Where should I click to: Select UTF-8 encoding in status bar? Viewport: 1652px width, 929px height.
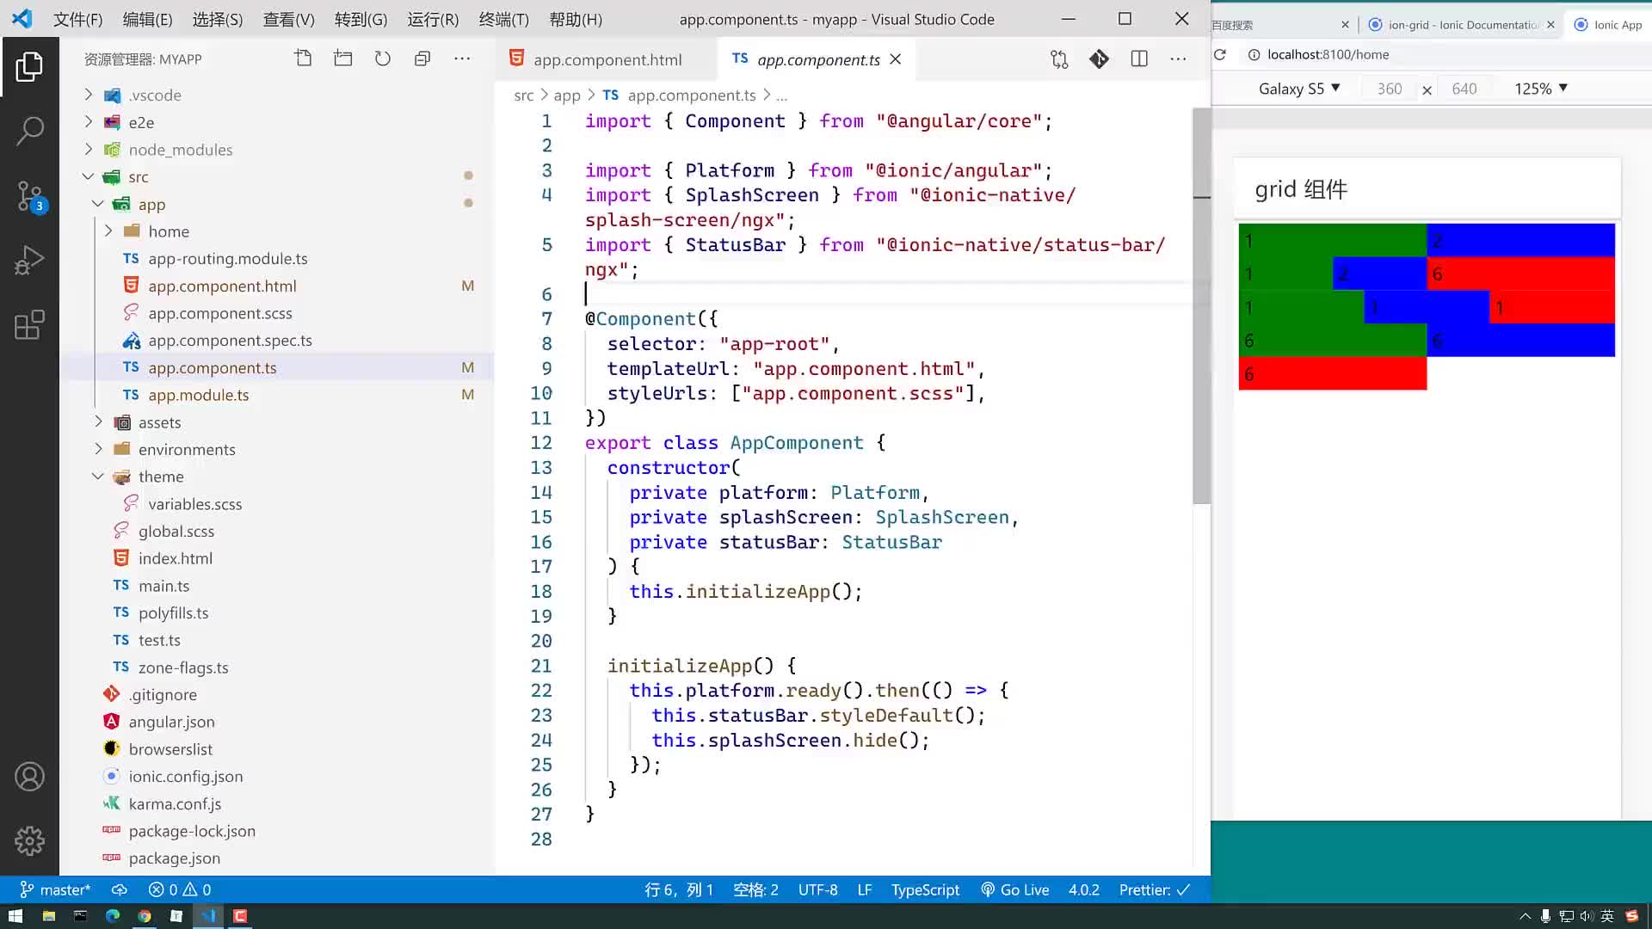tap(817, 889)
